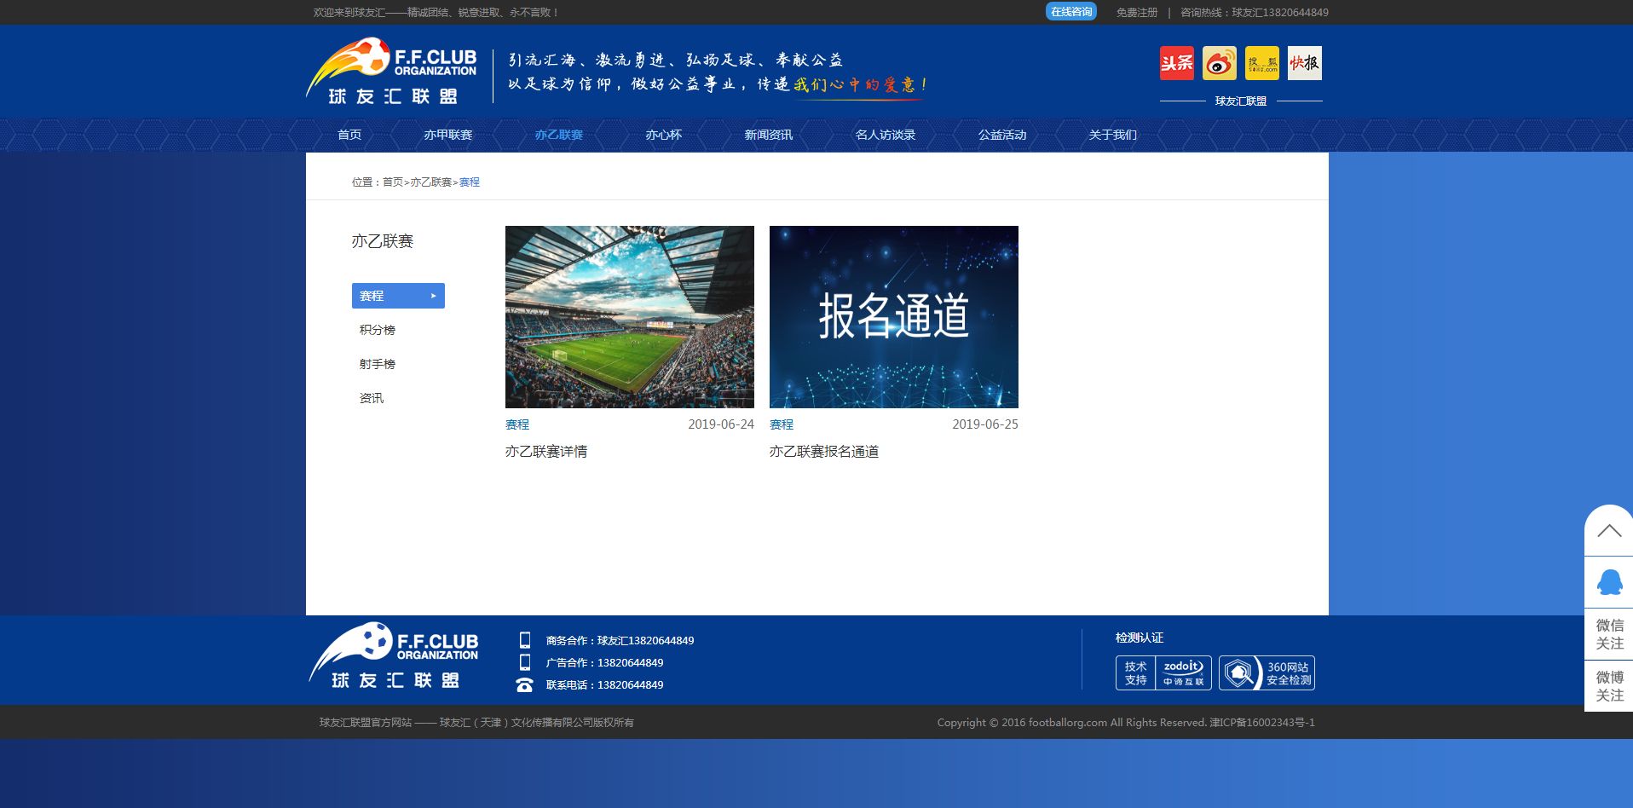Click the zodoit 技术支持 badge
1633x808 pixels.
1163,673
